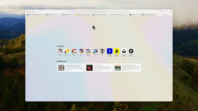This screenshot has height=111, width=198.
Task: Open the sidebar options dropdown arrow
Action: tap(36, 12)
